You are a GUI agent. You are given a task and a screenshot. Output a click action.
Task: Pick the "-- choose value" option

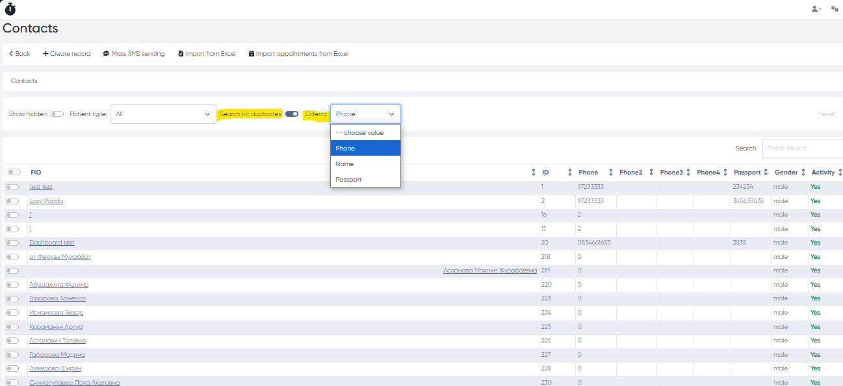359,133
